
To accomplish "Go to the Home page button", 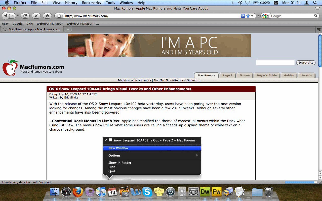I will pos(47,16).
